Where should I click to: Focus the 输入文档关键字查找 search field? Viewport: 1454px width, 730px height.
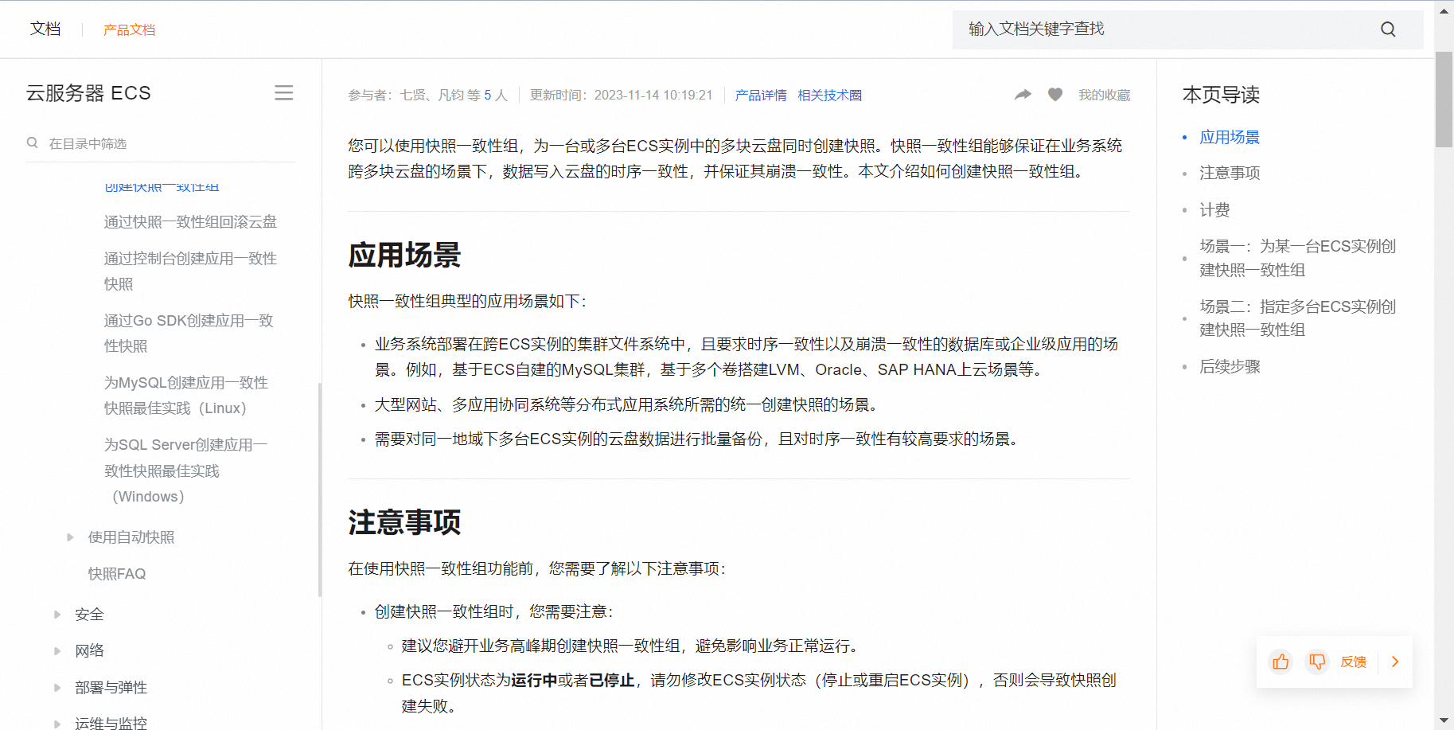(1187, 29)
